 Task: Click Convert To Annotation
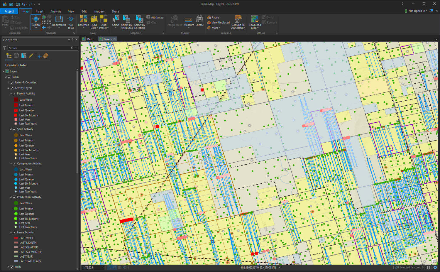pos(238,22)
